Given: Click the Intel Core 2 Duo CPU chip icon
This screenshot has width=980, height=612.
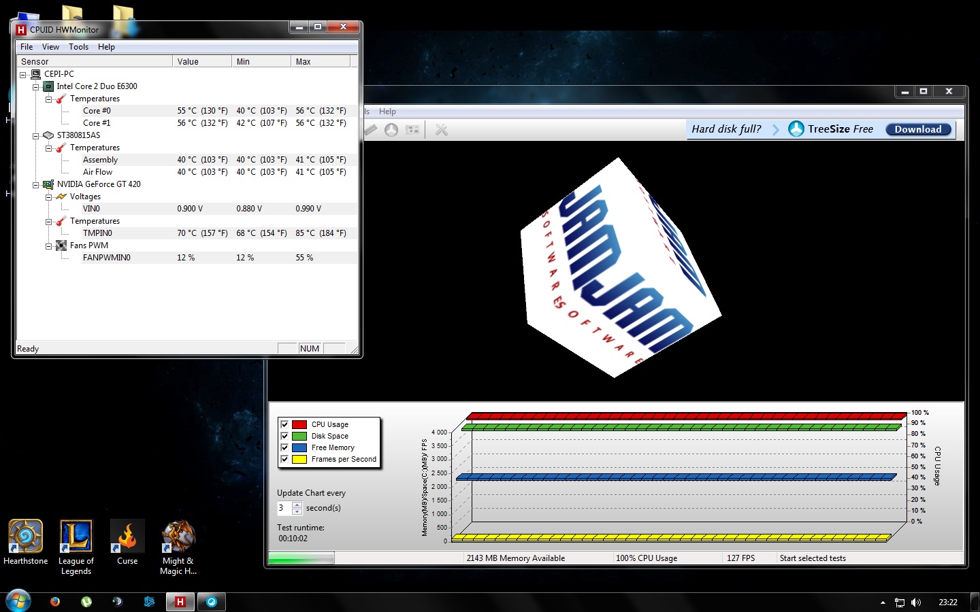Looking at the screenshot, I should tap(48, 86).
